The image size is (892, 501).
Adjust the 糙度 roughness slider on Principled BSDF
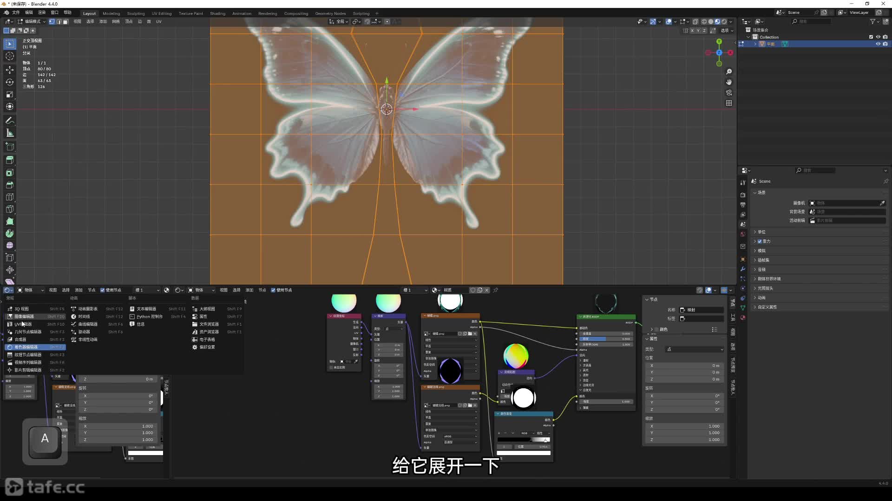point(606,339)
